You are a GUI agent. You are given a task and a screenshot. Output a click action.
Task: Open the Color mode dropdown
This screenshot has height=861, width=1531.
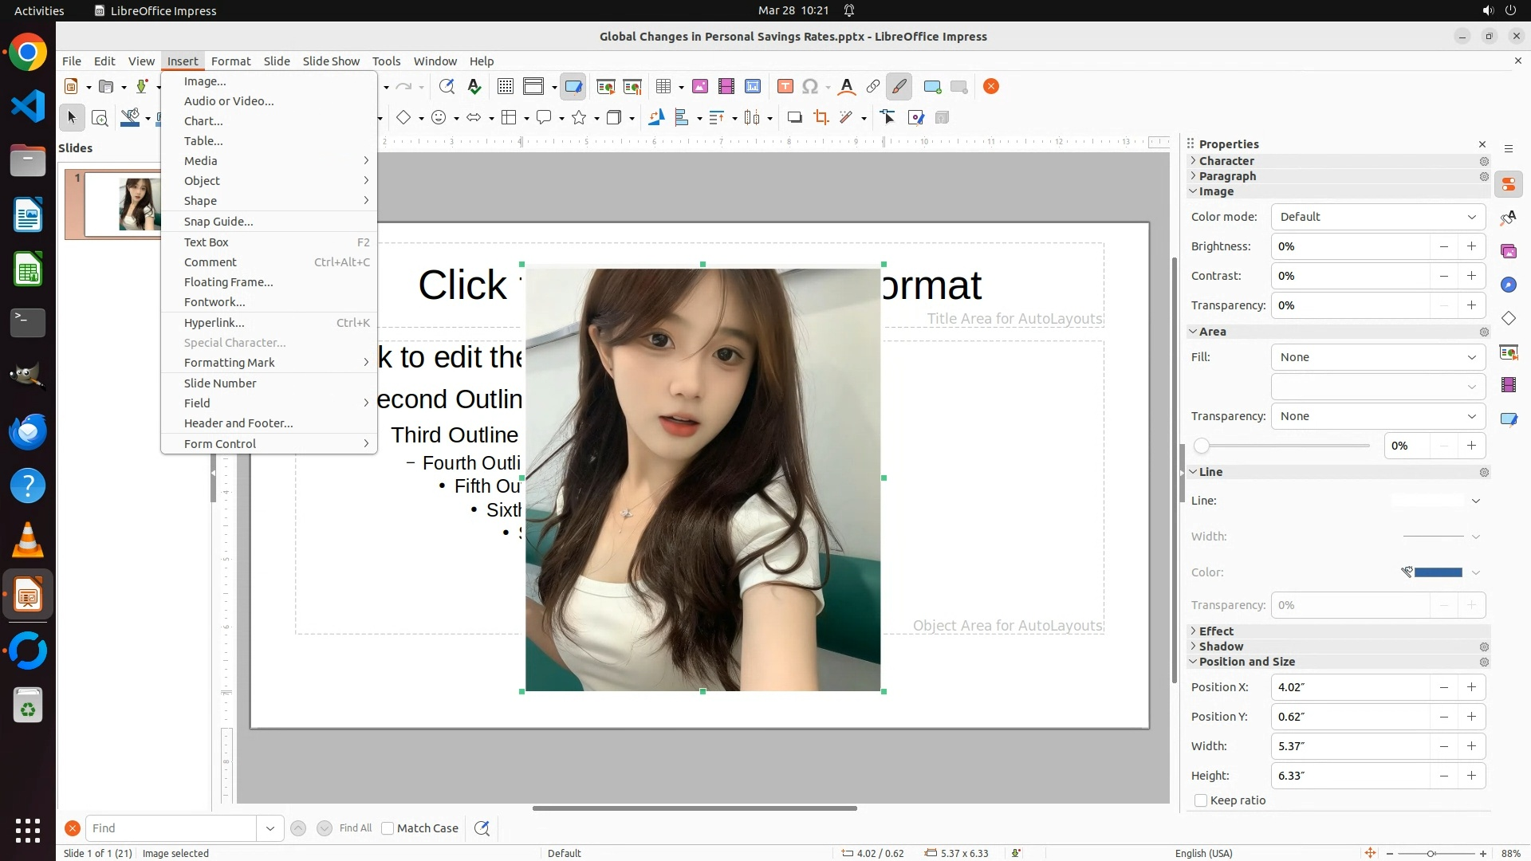click(x=1377, y=217)
